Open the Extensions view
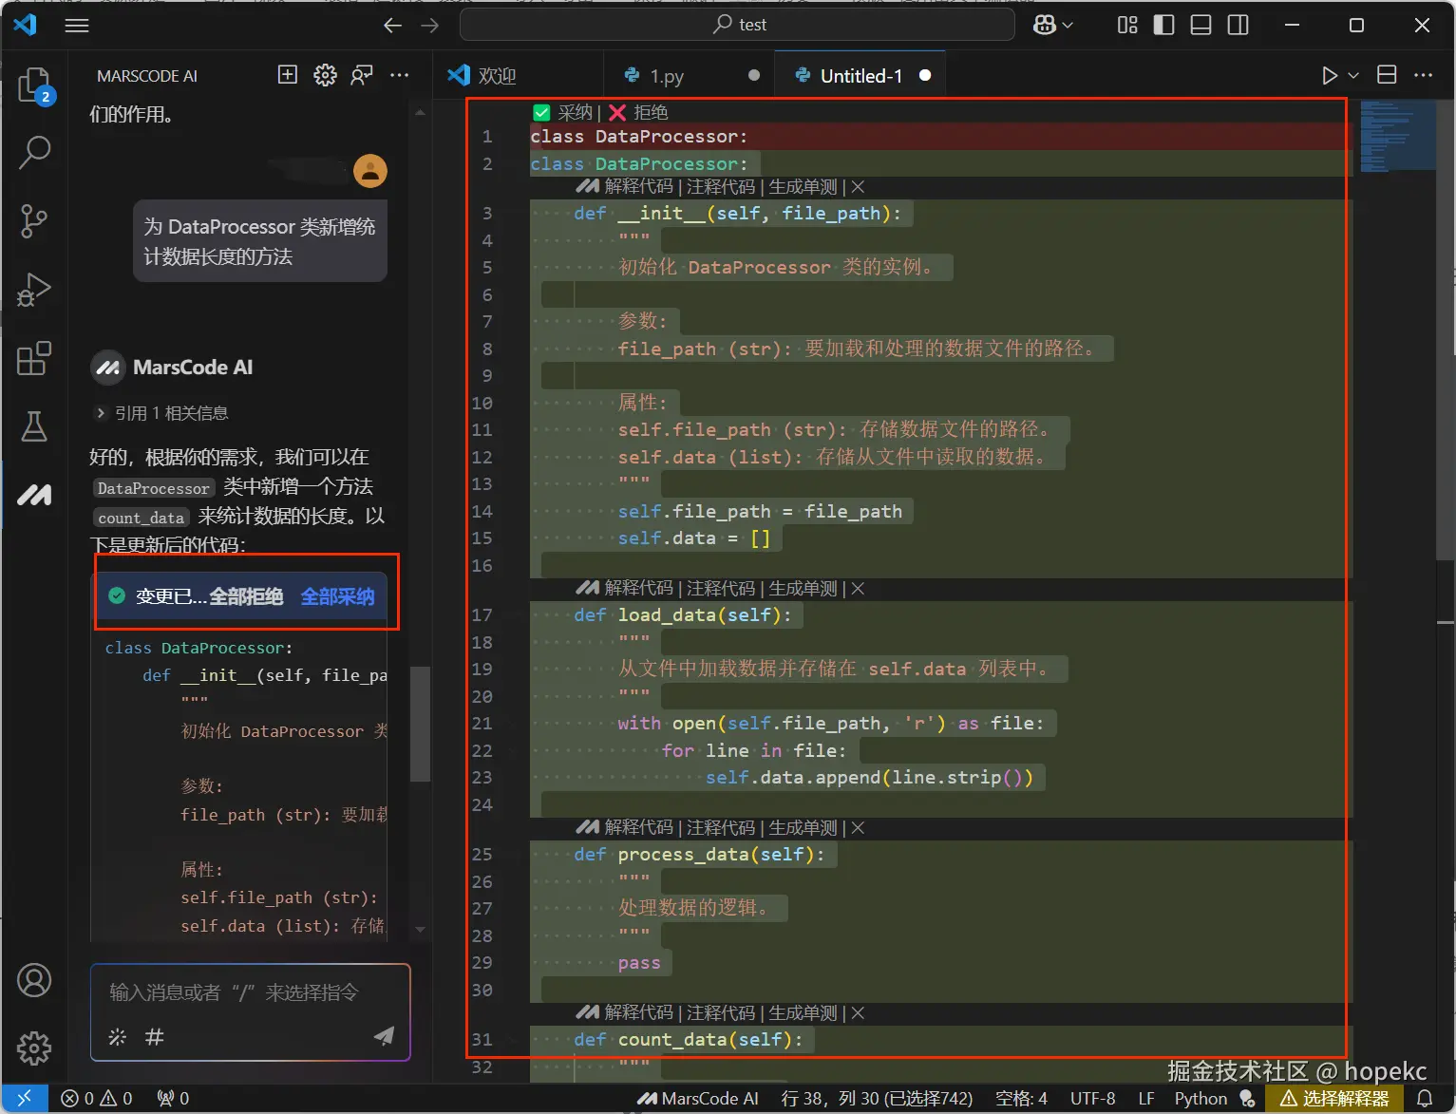1456x1114 pixels. click(x=34, y=359)
